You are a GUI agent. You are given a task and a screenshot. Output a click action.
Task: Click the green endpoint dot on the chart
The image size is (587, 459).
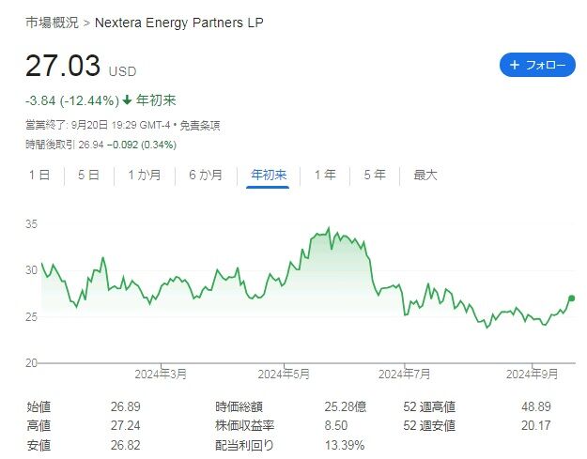[572, 298]
